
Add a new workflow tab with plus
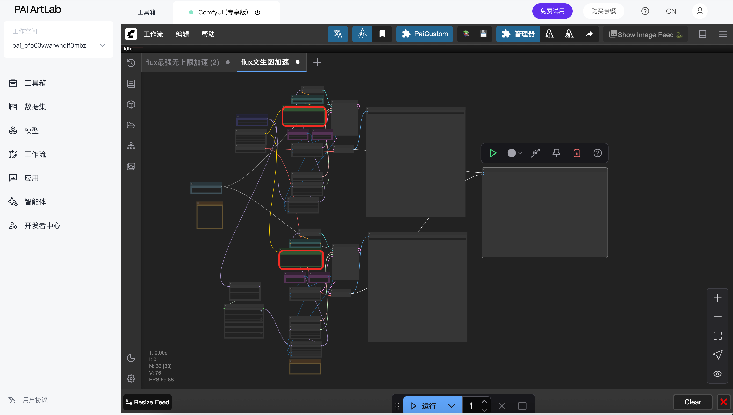point(317,62)
